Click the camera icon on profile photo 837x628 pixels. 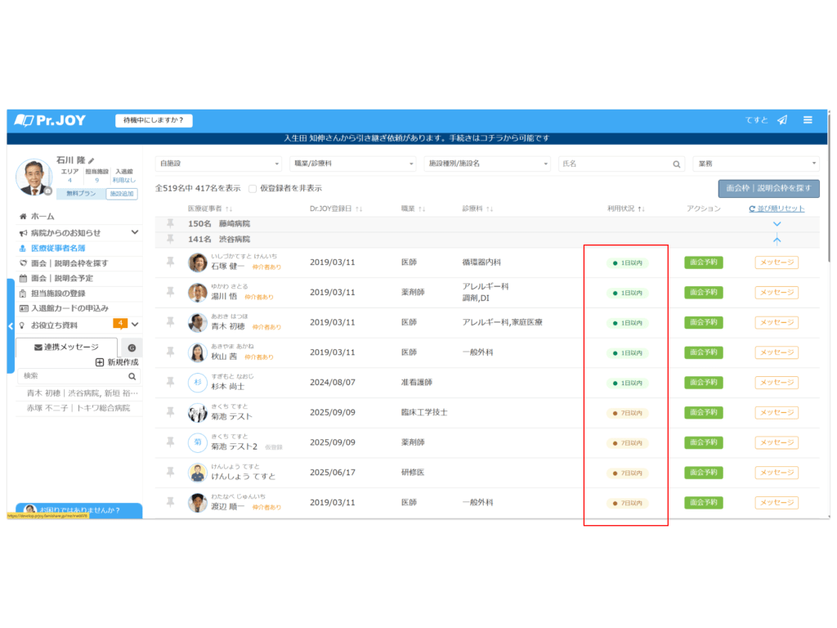coord(48,191)
